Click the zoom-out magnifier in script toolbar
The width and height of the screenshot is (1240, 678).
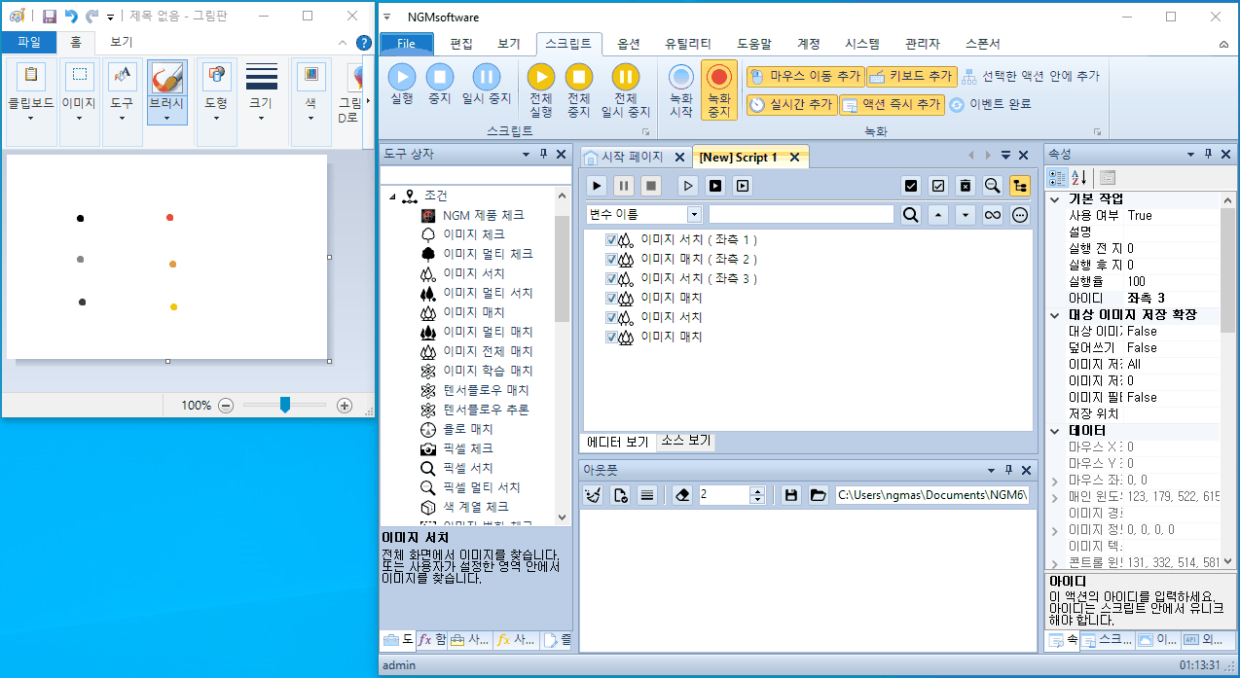(x=992, y=185)
